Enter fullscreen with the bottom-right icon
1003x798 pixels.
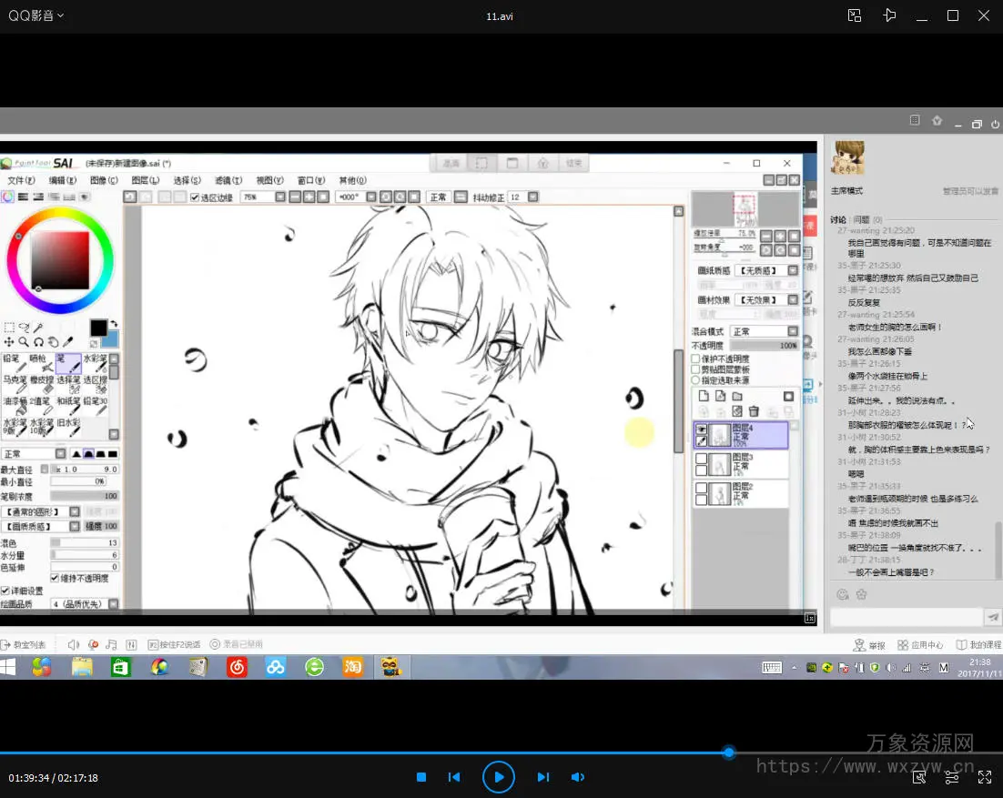click(x=985, y=777)
